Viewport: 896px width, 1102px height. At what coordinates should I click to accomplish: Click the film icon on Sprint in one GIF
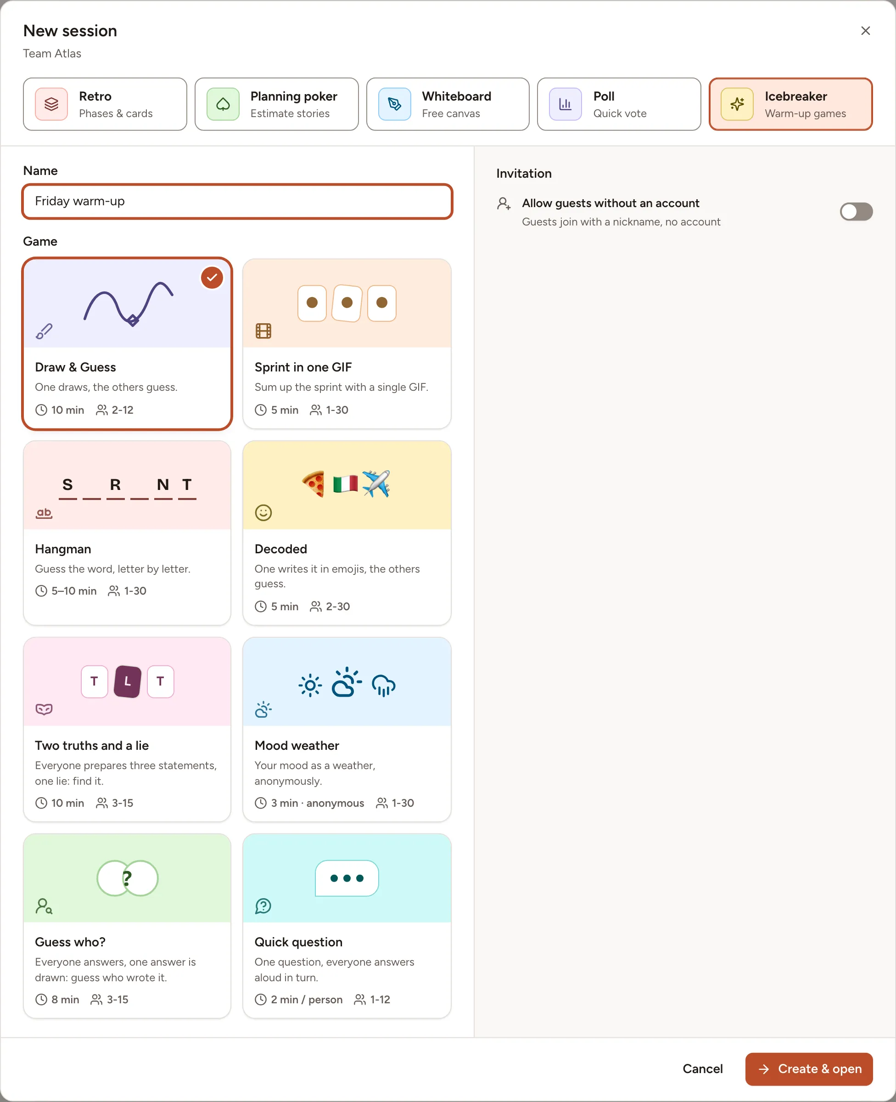[263, 331]
